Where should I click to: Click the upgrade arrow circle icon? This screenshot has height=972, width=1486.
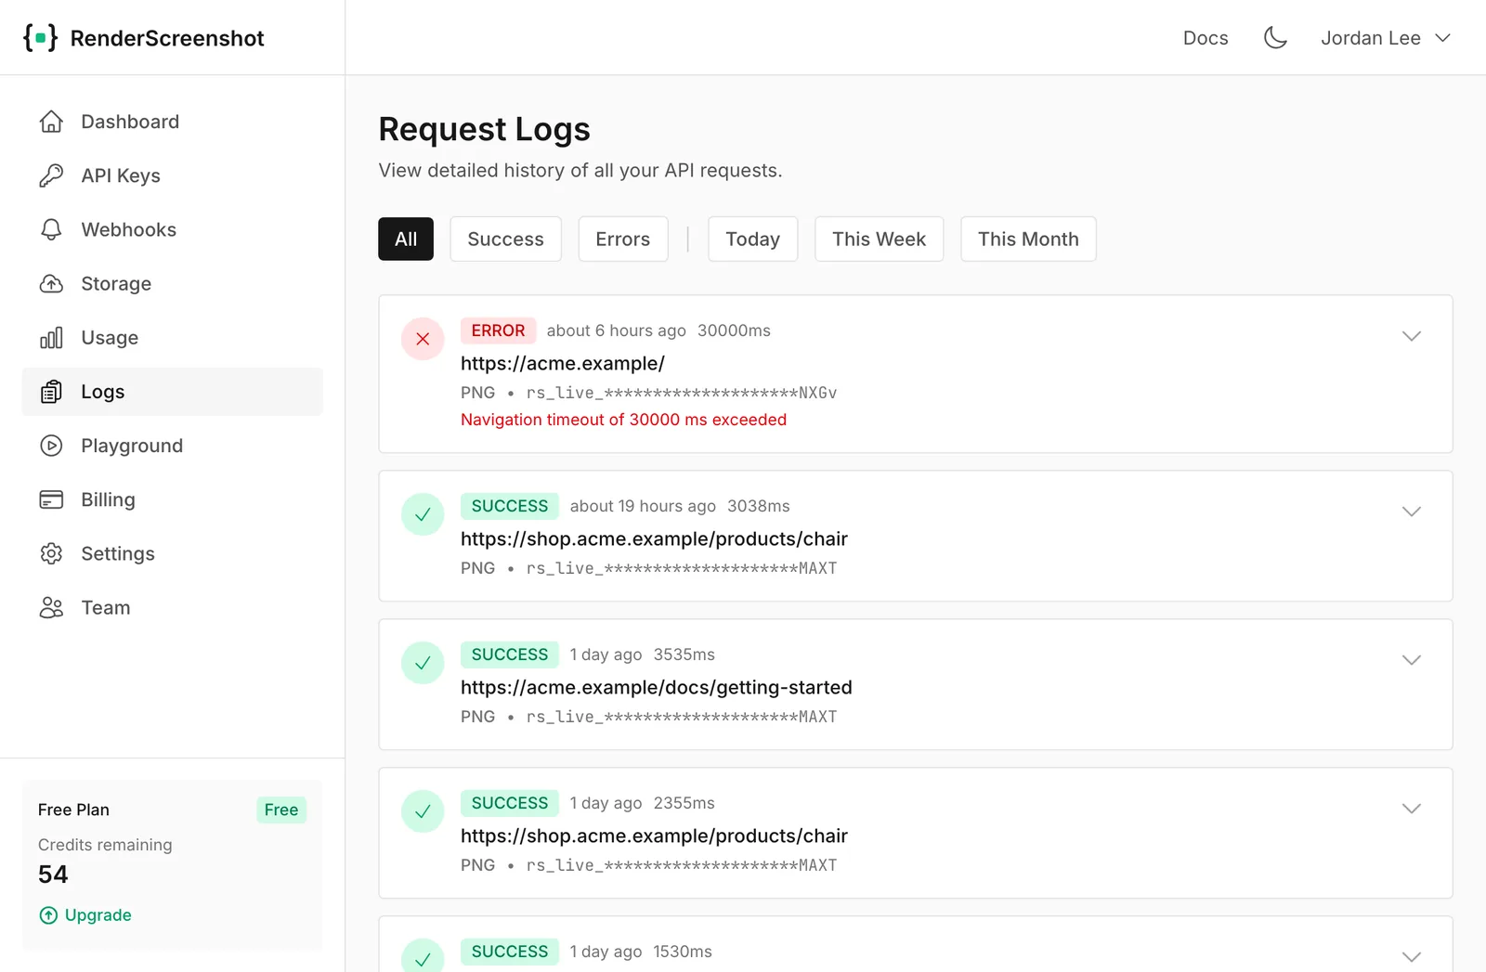click(48, 915)
